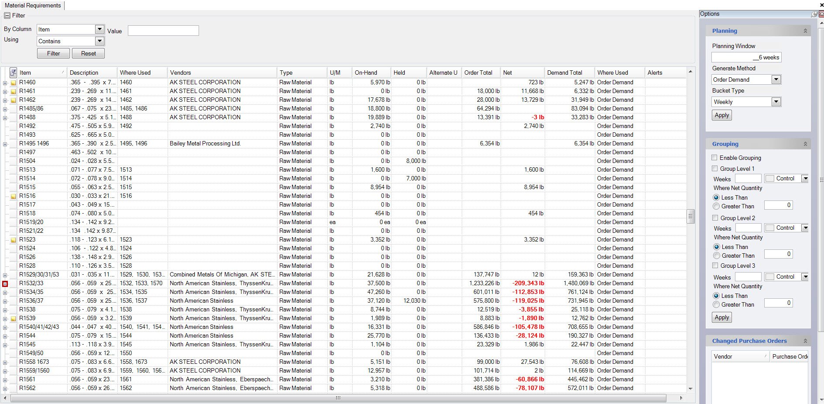Image resolution: width=824 pixels, height=404 pixels.
Task: Check the Group Level 3 checkbox
Action: tap(715, 266)
